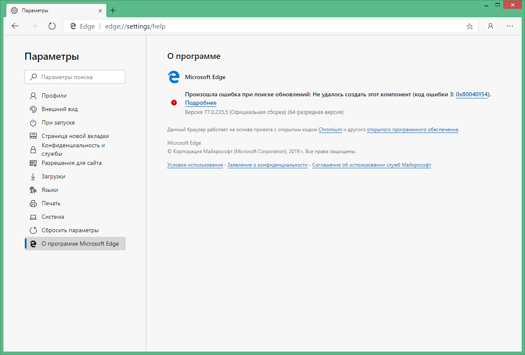Viewport: 525px width, 355px height.
Task: Click the Сбросить параметры reset icon
Action: [33, 230]
